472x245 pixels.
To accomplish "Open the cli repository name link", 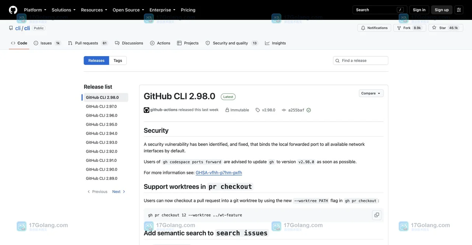I will 27,28.
